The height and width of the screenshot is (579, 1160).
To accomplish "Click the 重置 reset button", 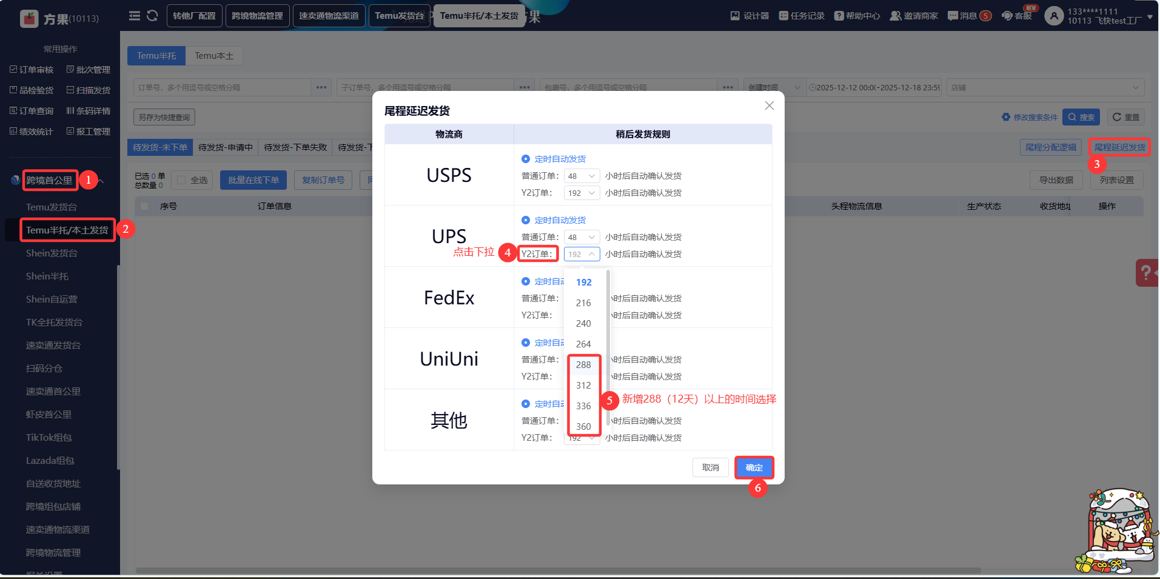I will [x=1126, y=117].
